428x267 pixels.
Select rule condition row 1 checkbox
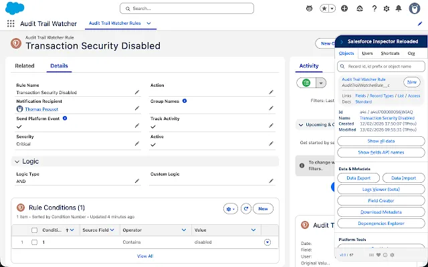tap(34, 242)
